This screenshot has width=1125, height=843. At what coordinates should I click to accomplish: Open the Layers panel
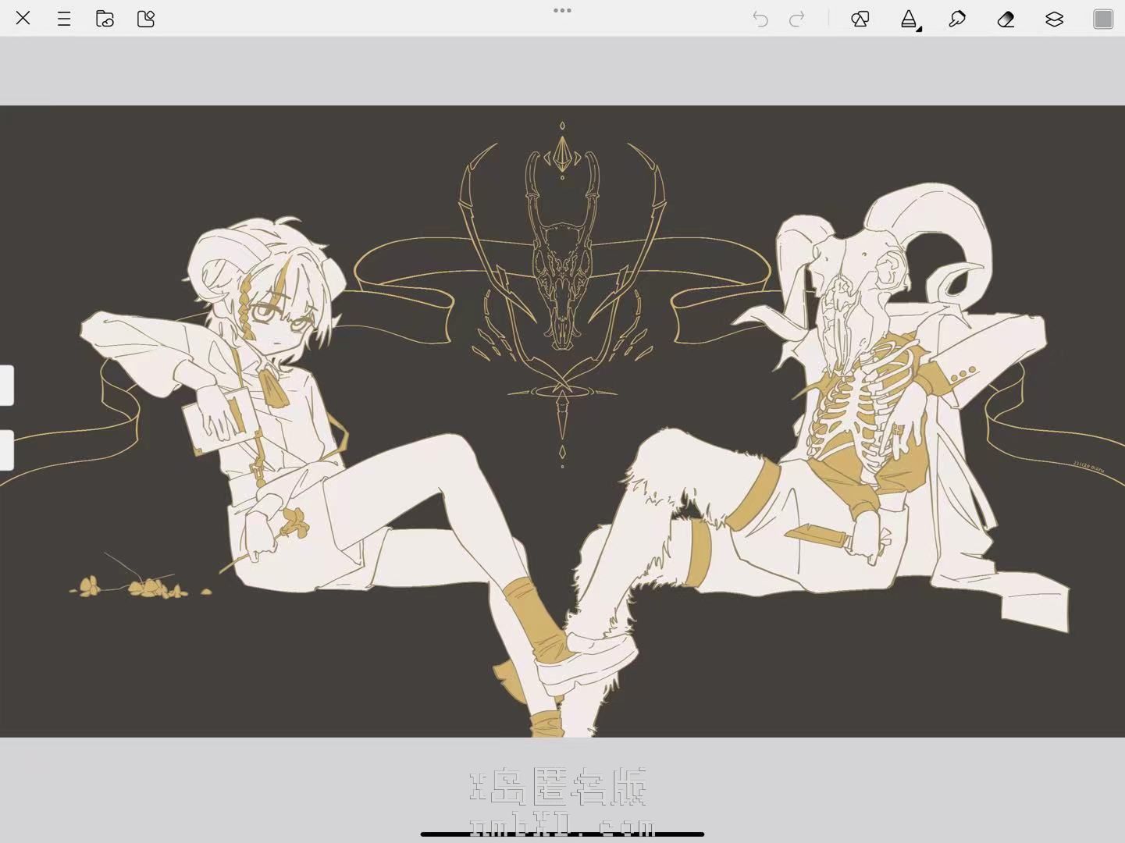pos(1054,19)
